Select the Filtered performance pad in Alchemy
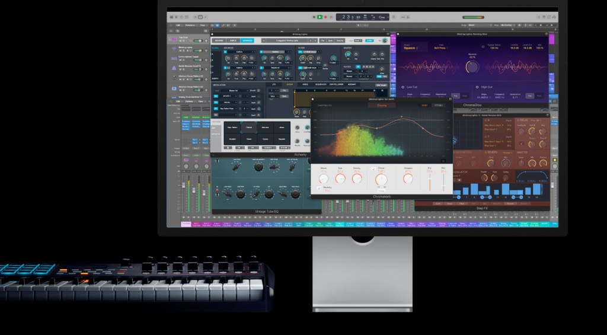The width and height of the screenshot is (607, 335). tap(249, 127)
